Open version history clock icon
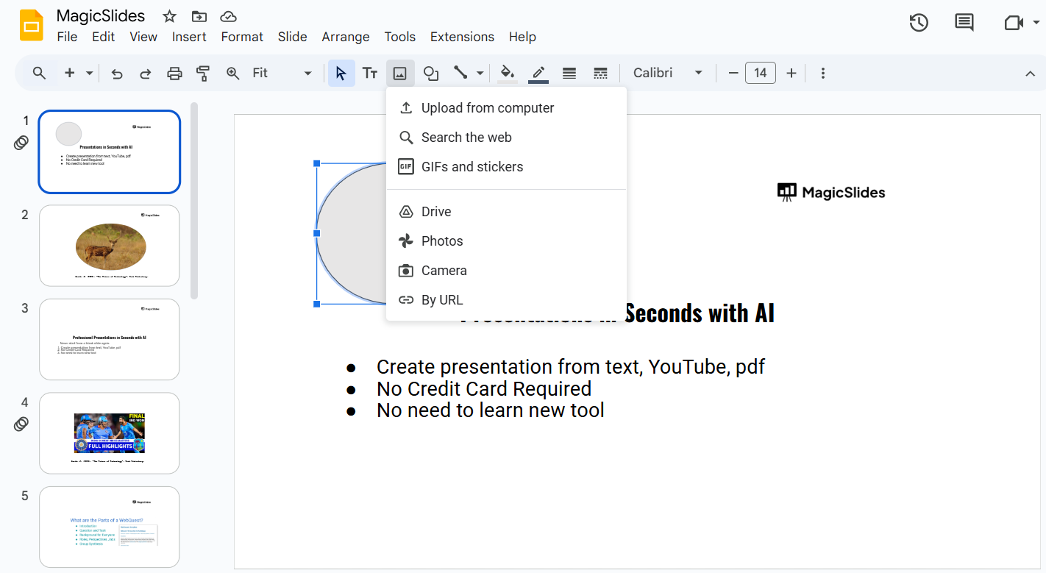This screenshot has height=573, width=1046. click(919, 23)
